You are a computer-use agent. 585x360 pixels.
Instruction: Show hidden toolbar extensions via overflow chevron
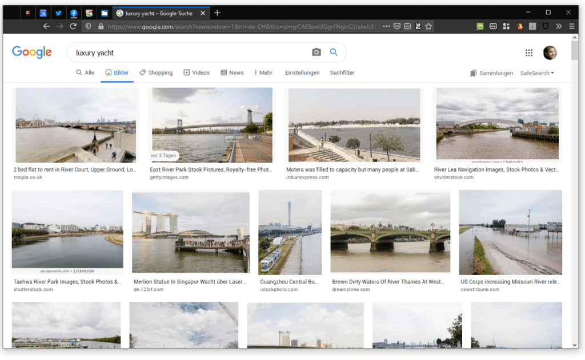tap(559, 26)
